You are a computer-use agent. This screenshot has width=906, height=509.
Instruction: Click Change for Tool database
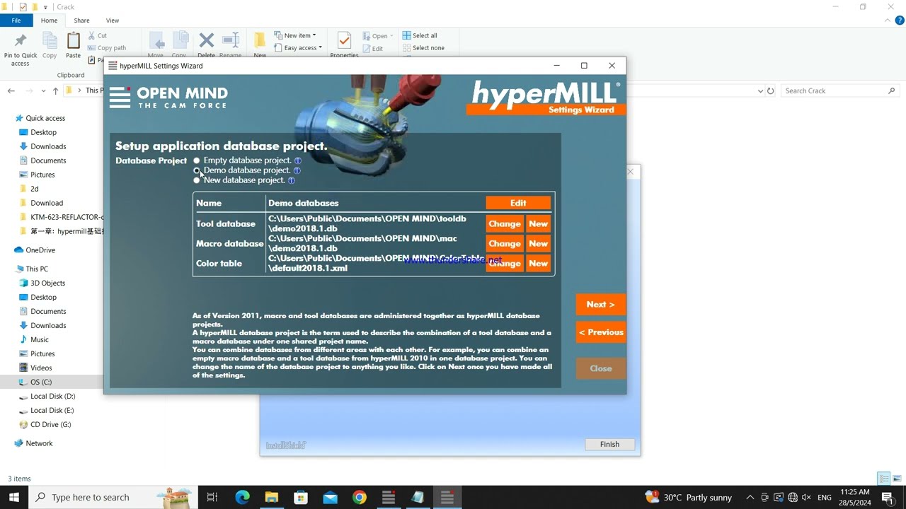pyautogui.click(x=505, y=223)
